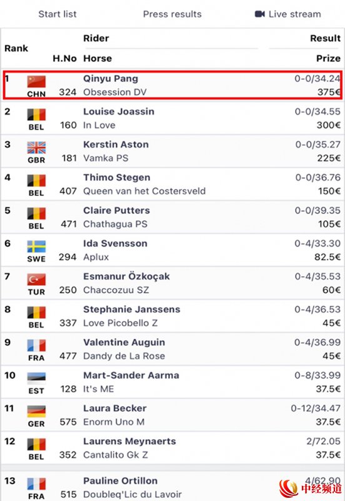The height and width of the screenshot is (501, 345).
Task: Click the Belgium flag beside Louise Joassin
Action: pos(36,115)
